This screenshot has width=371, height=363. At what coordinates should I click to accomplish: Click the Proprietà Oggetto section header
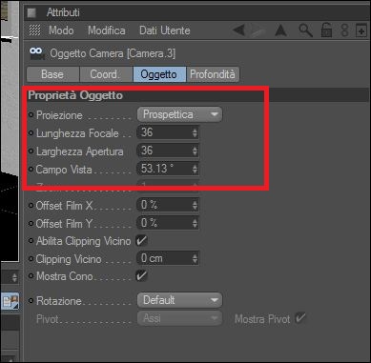(75, 95)
